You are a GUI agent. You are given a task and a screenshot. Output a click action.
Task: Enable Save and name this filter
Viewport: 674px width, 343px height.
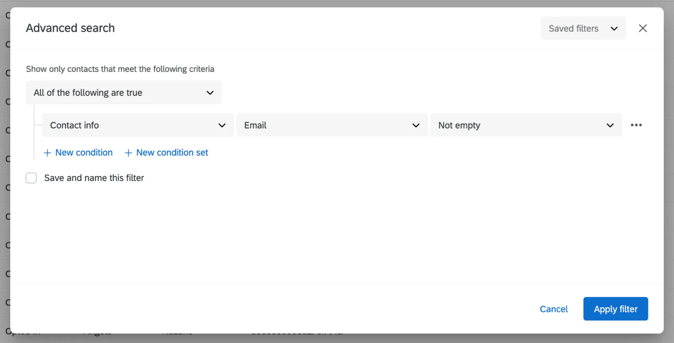pos(31,178)
